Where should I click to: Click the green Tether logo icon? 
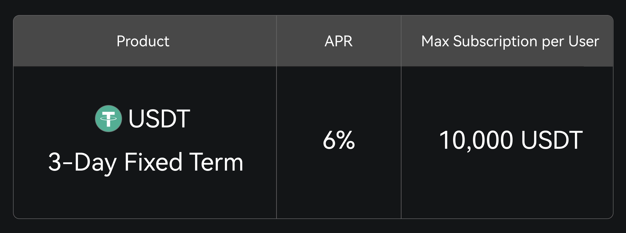(108, 119)
